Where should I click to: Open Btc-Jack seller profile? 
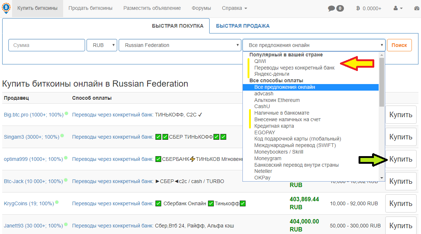tap(13, 181)
